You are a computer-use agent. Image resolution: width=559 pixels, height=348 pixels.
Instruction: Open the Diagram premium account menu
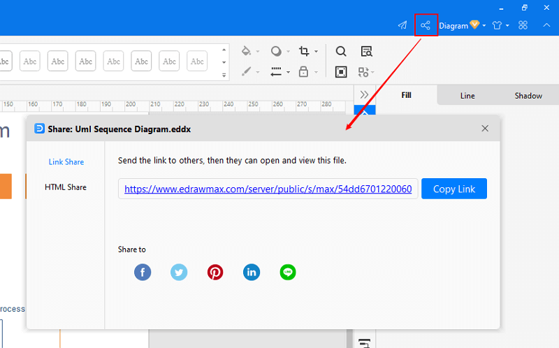[462, 25]
